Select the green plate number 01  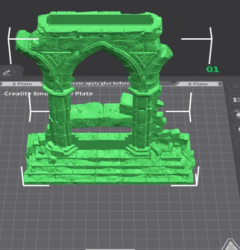pyautogui.click(x=213, y=69)
